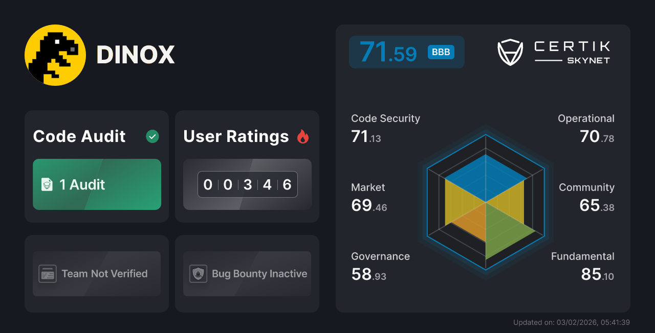This screenshot has width=655, height=333.
Task: Open the User Ratings counter details
Action: pyautogui.click(x=247, y=184)
